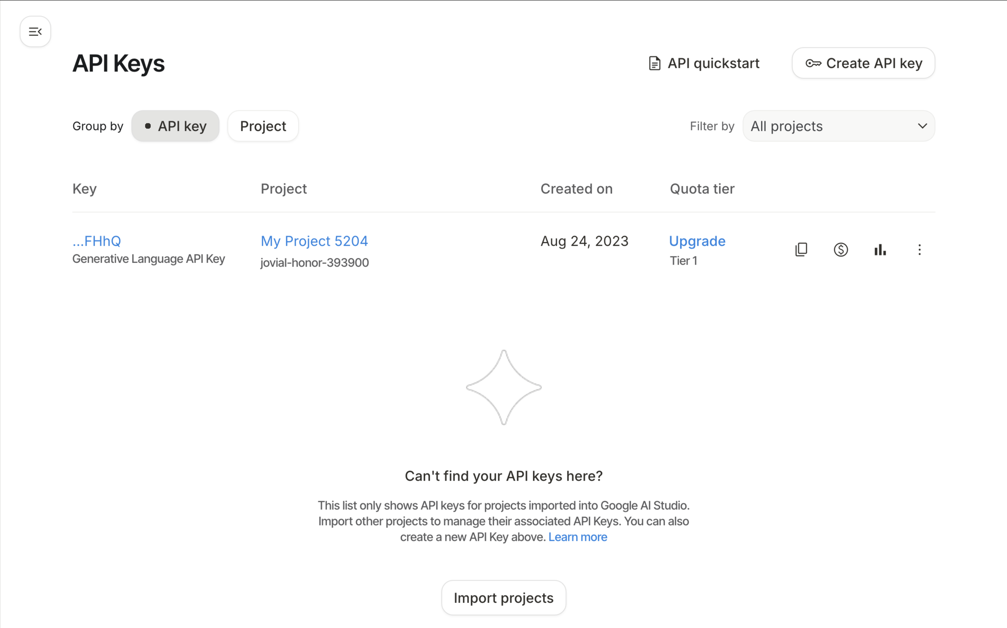Viewport: 1007px width, 628px height.
Task: Click the document icon by API quickstart
Action: (654, 63)
